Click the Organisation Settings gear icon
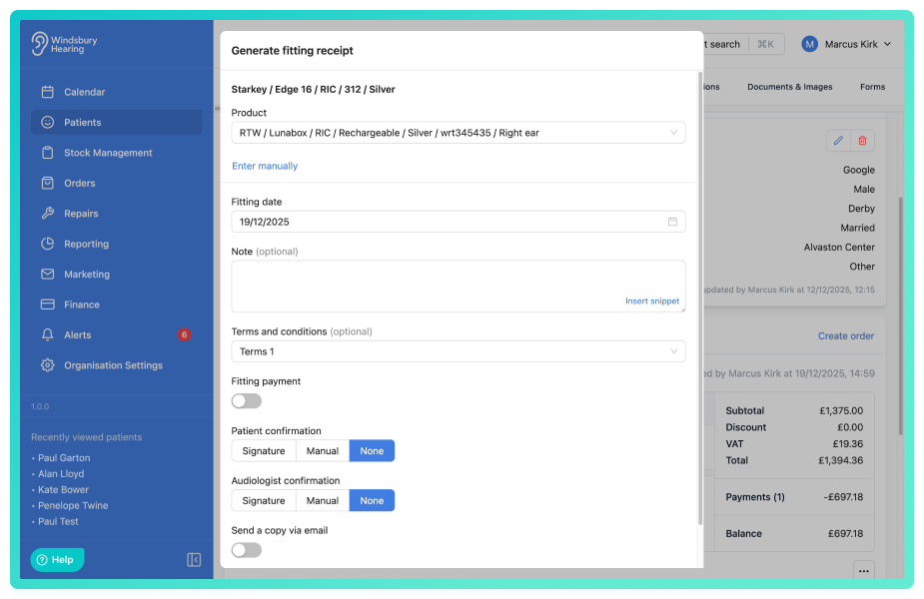 coord(48,365)
